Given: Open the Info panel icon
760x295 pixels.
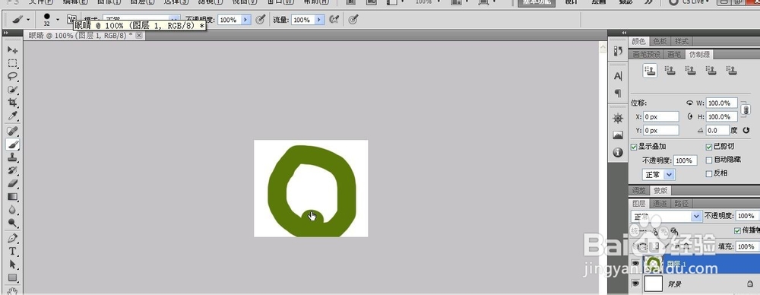Looking at the screenshot, I should 617,152.
